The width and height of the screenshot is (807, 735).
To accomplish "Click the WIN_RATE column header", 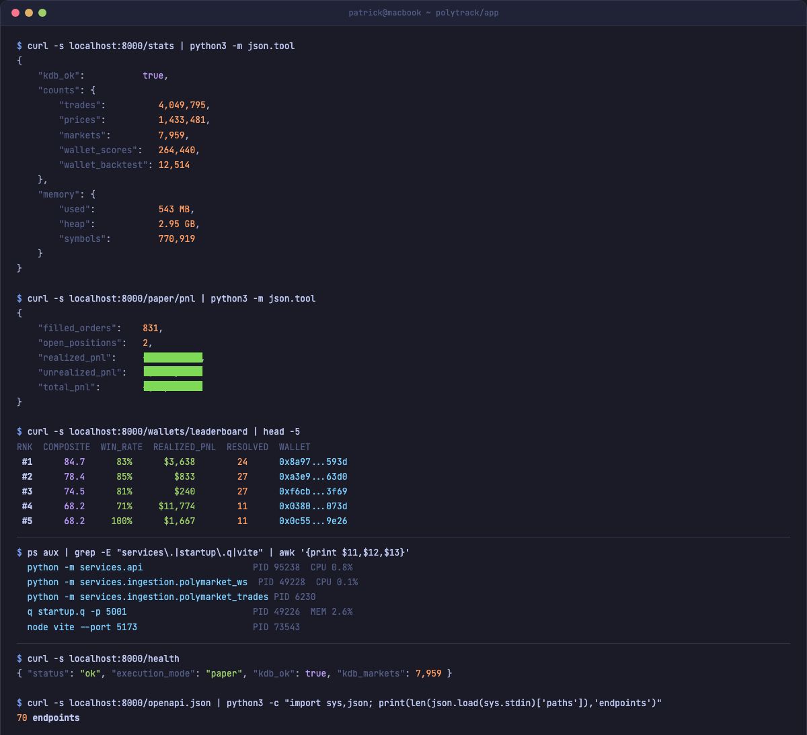I will (122, 447).
